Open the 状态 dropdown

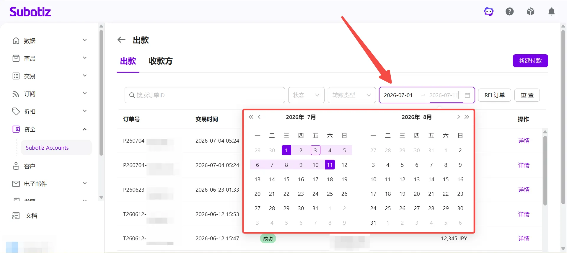click(306, 95)
